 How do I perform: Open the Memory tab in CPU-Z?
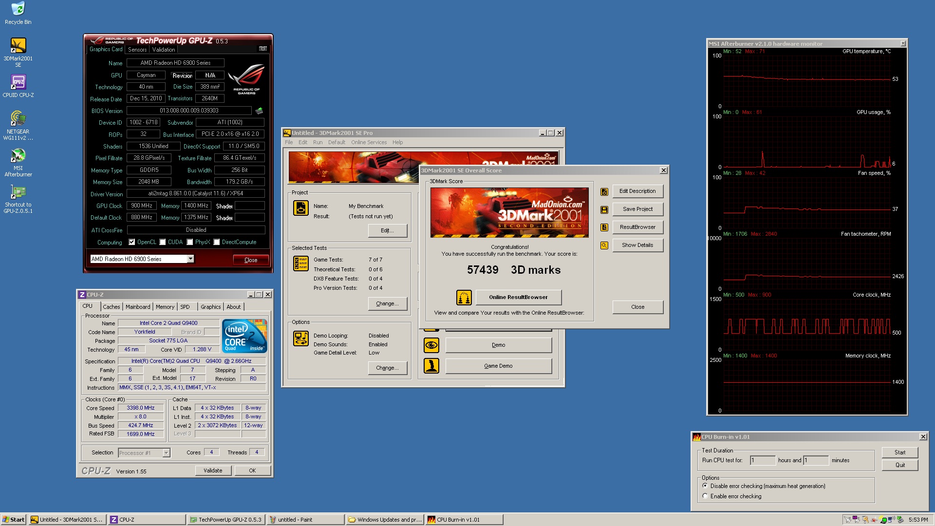point(165,307)
